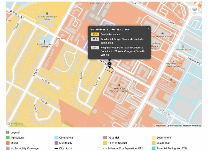Click the Radam Ln road label
209x151 pixels.
click(173, 23)
